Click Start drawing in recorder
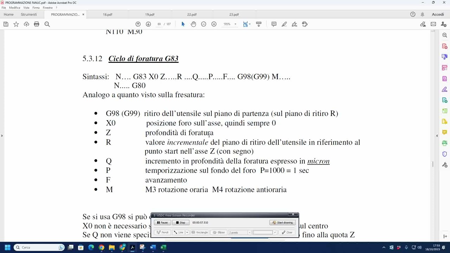The height and width of the screenshot is (253, 450). click(x=283, y=222)
